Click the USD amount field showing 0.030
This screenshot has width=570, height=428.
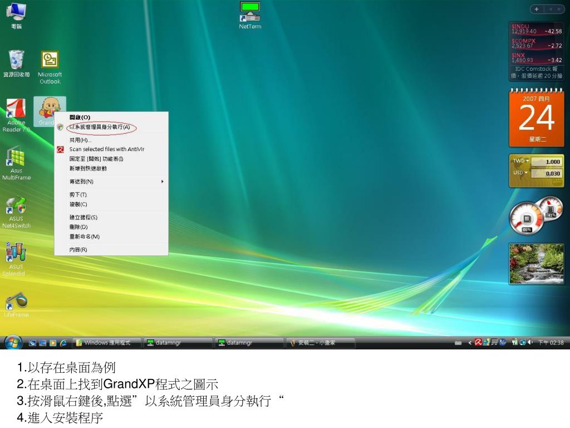pyautogui.click(x=546, y=173)
